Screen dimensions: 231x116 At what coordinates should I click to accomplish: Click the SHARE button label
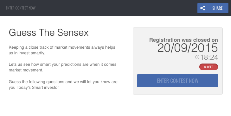point(217,8)
